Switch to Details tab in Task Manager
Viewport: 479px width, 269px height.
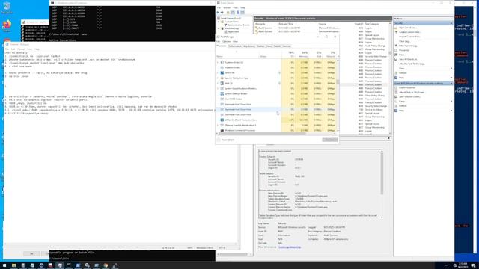point(277,46)
